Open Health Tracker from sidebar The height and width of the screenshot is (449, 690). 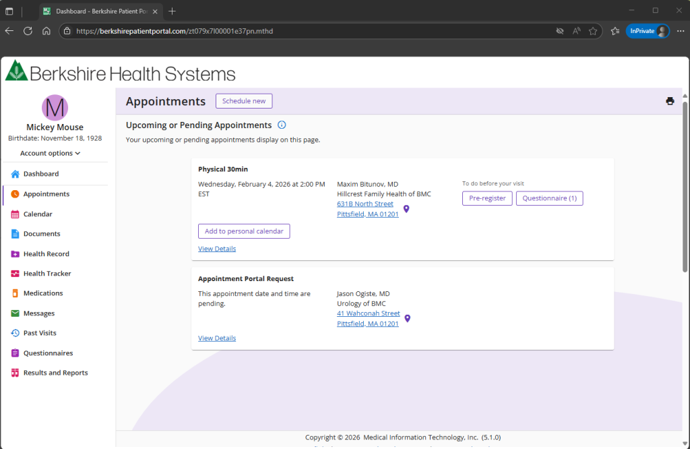(46, 274)
